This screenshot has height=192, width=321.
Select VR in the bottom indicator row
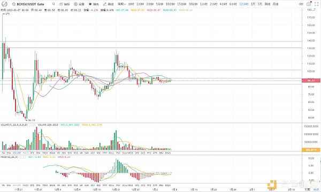tap(58, 186)
